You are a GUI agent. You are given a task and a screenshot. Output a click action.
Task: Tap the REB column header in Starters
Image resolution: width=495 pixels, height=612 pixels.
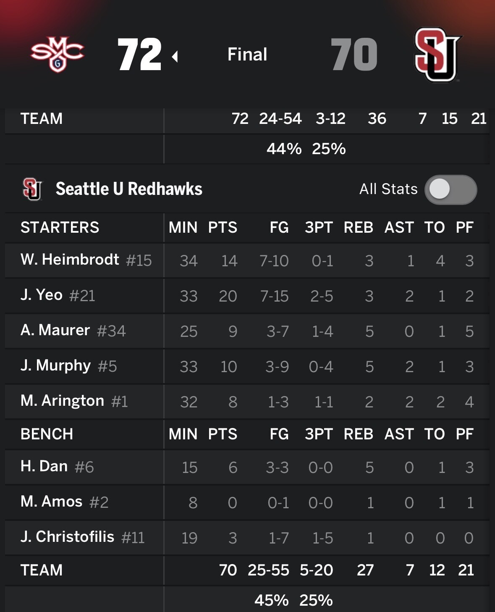pos(358,227)
